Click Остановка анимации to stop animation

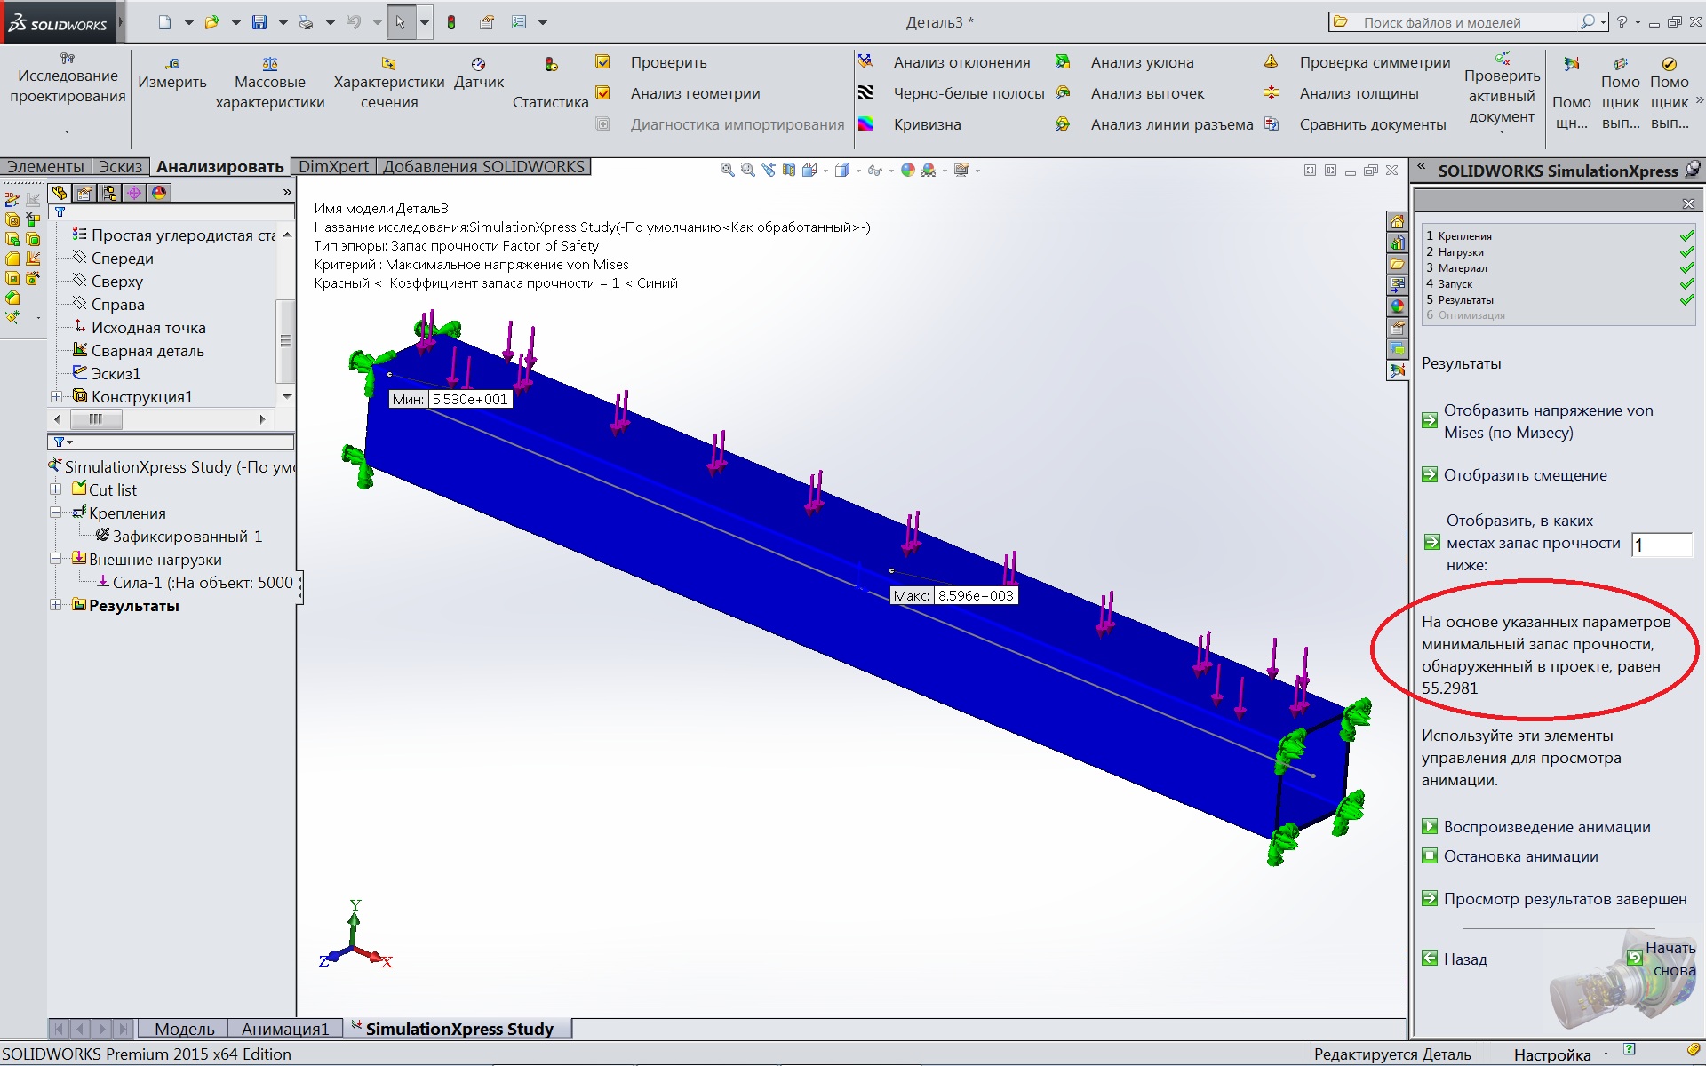pos(1520,856)
